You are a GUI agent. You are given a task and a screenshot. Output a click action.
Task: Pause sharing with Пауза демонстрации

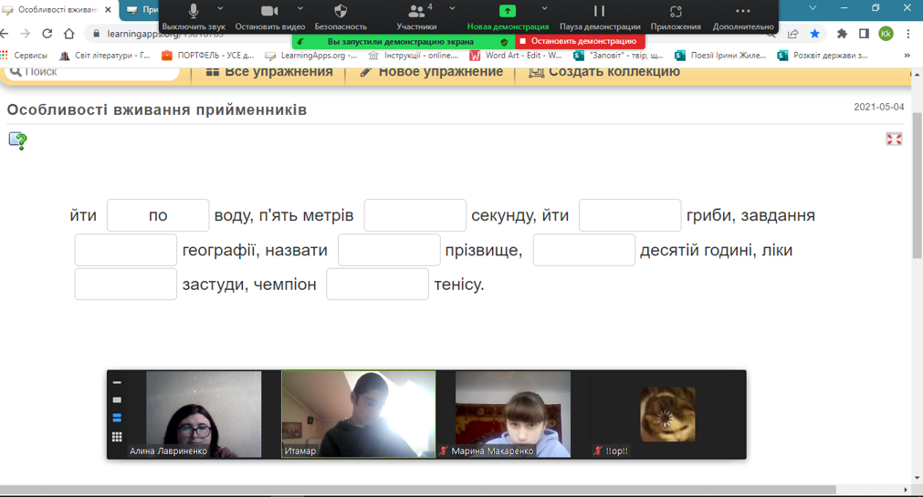[599, 16]
